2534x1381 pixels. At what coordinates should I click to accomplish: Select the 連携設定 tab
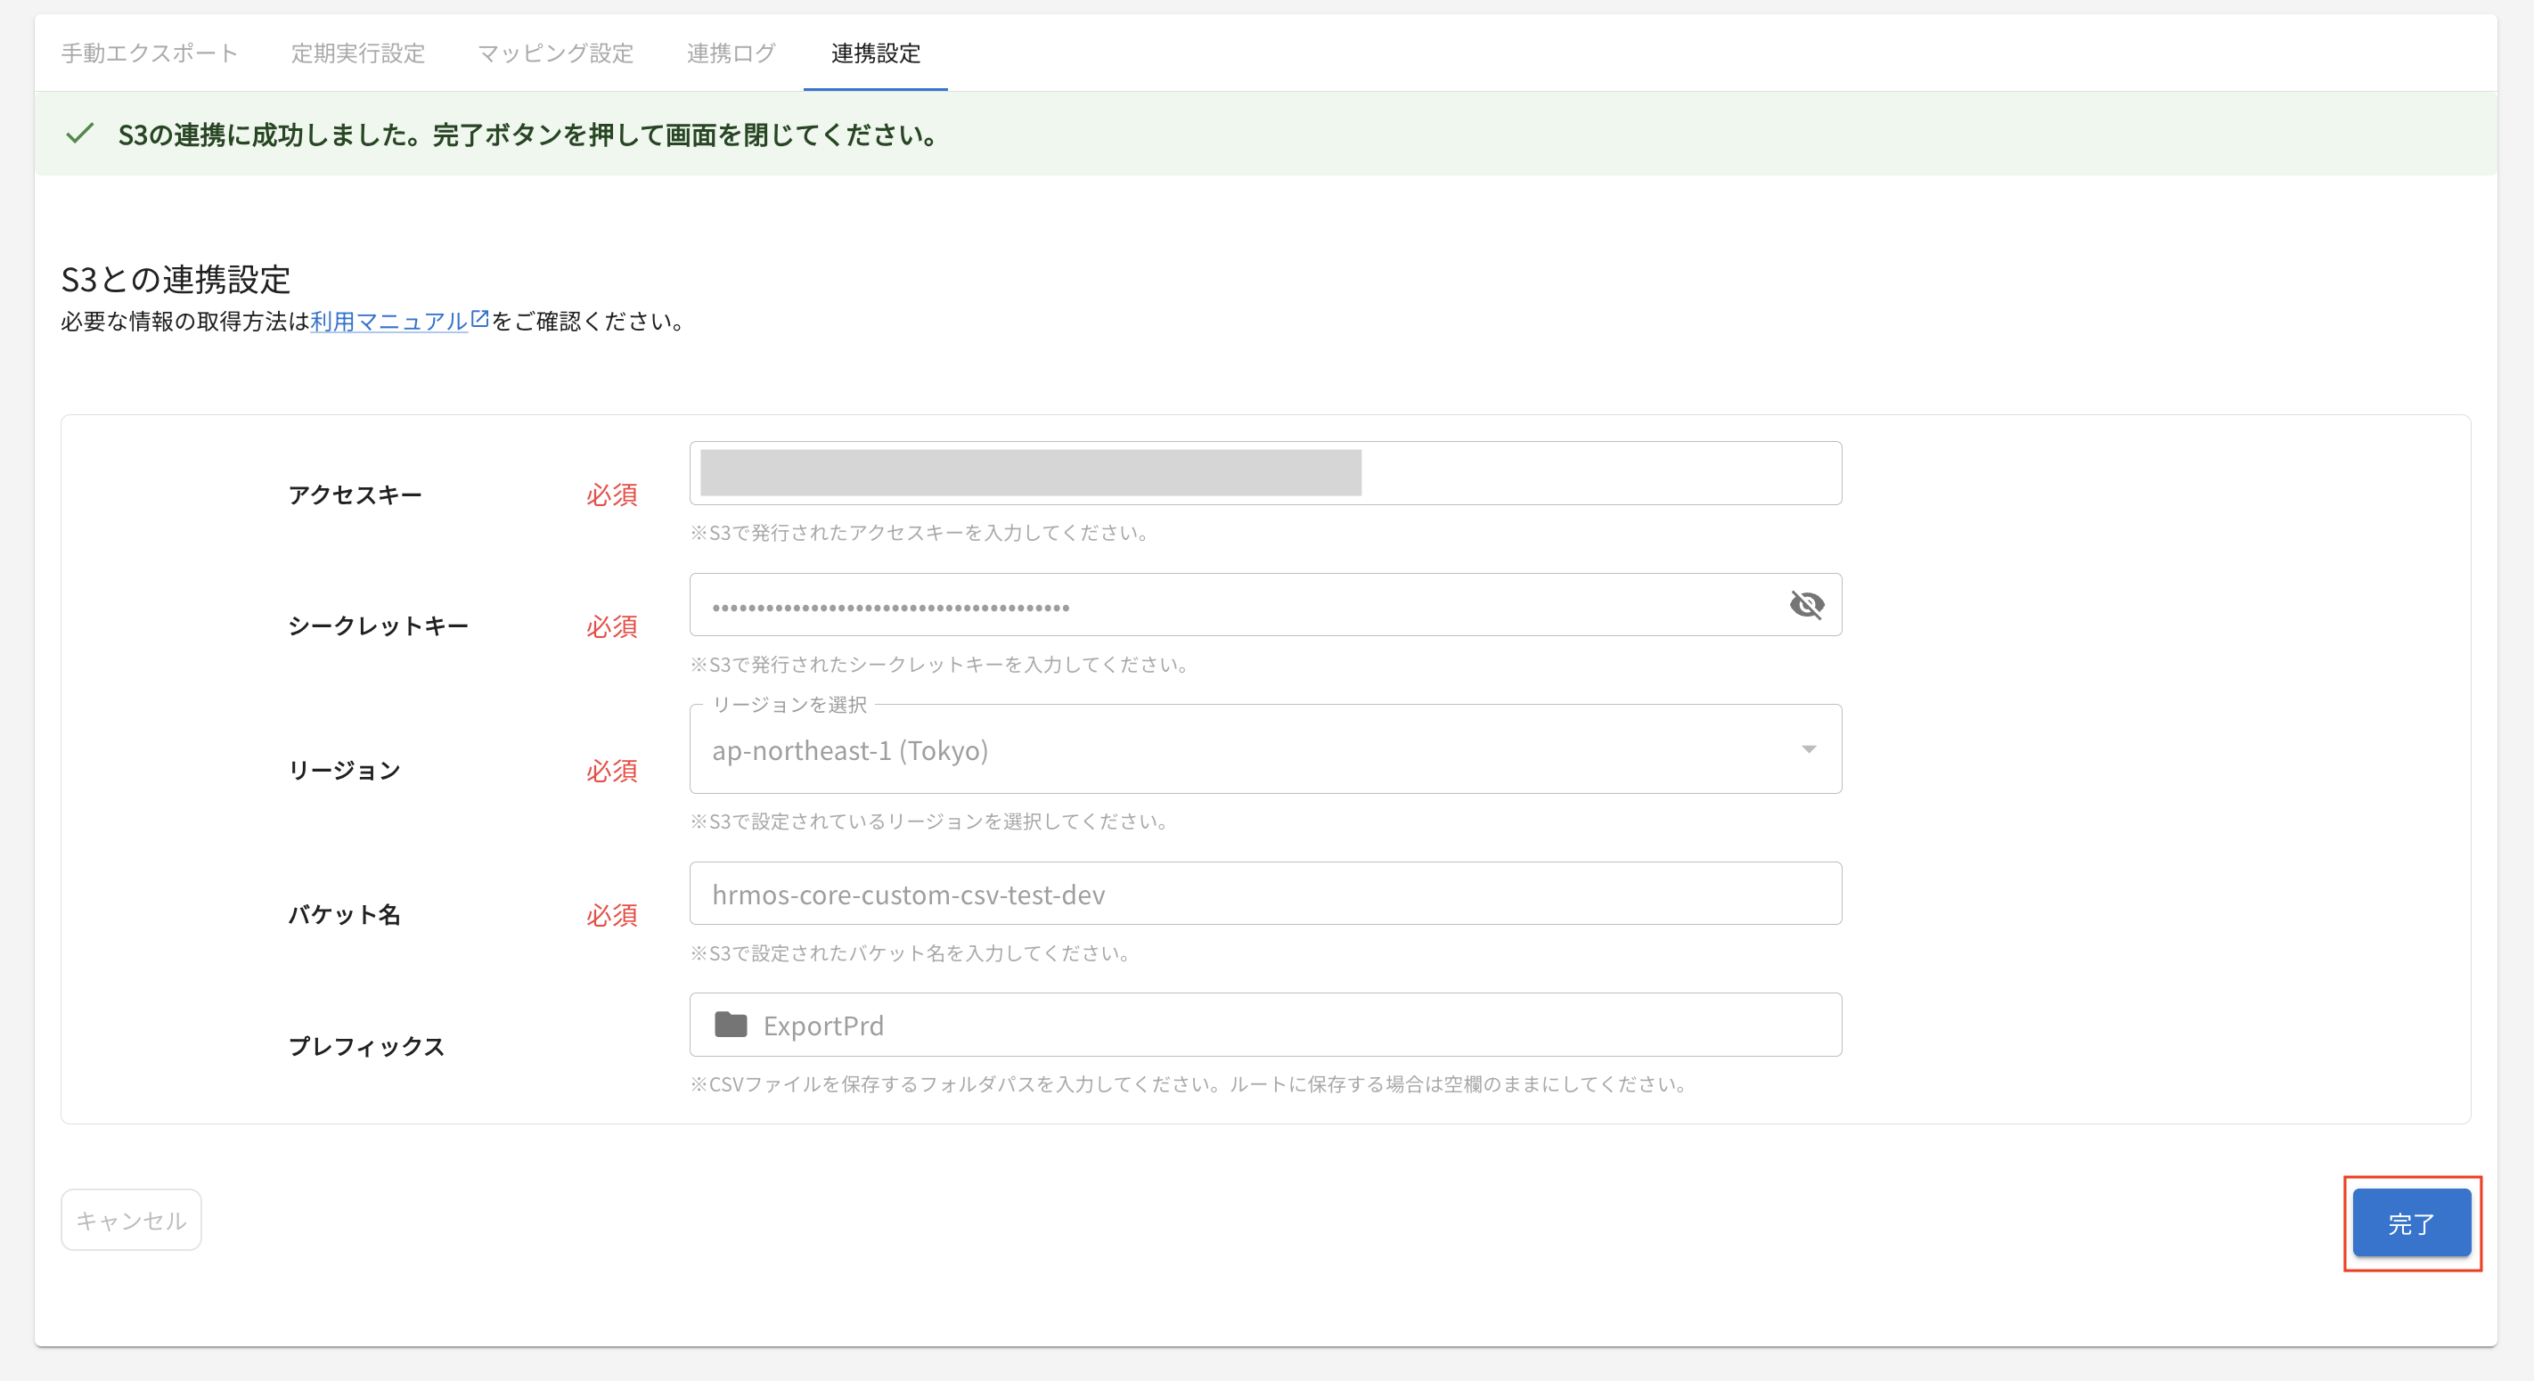point(876,53)
